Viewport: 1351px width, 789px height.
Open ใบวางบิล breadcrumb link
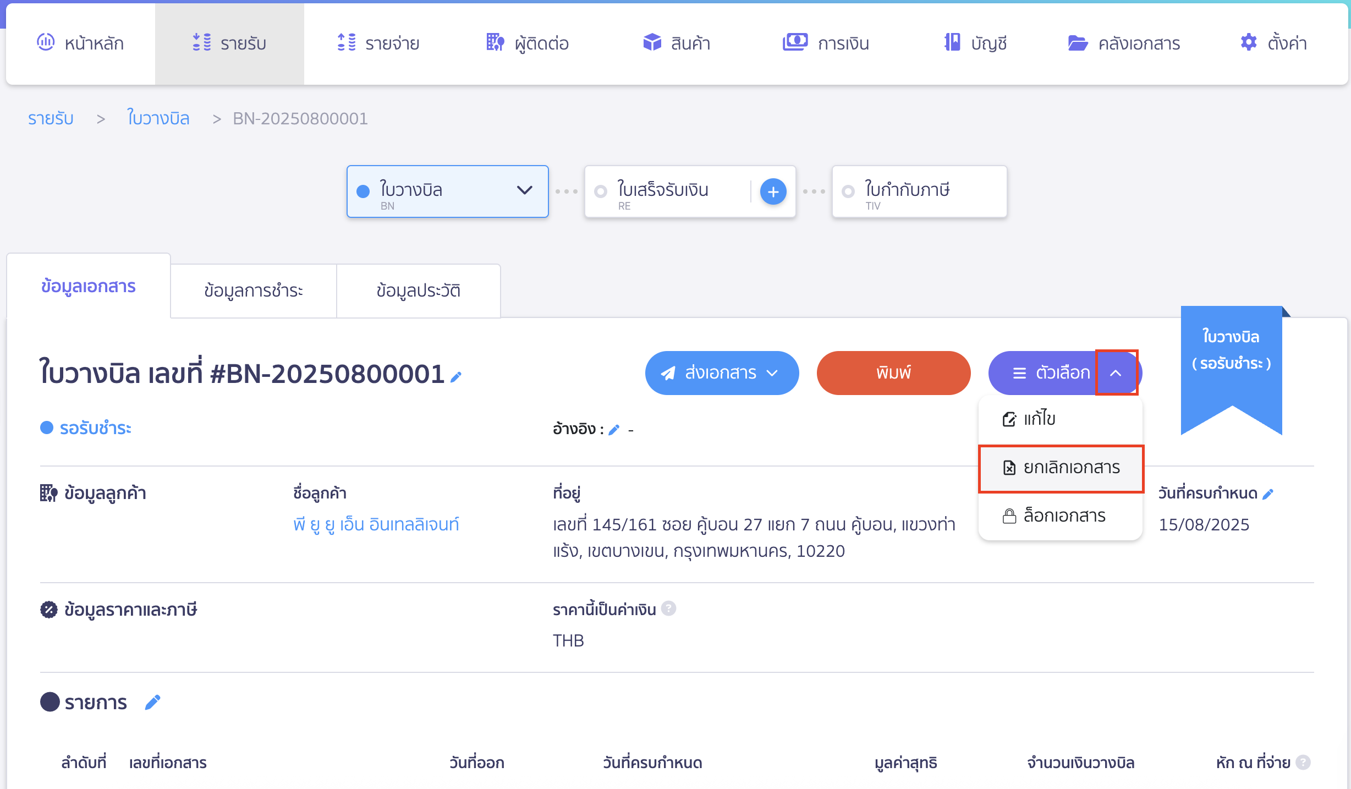point(158,118)
